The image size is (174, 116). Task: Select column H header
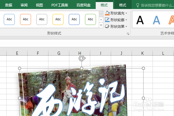pyautogui.click(x=79, y=53)
